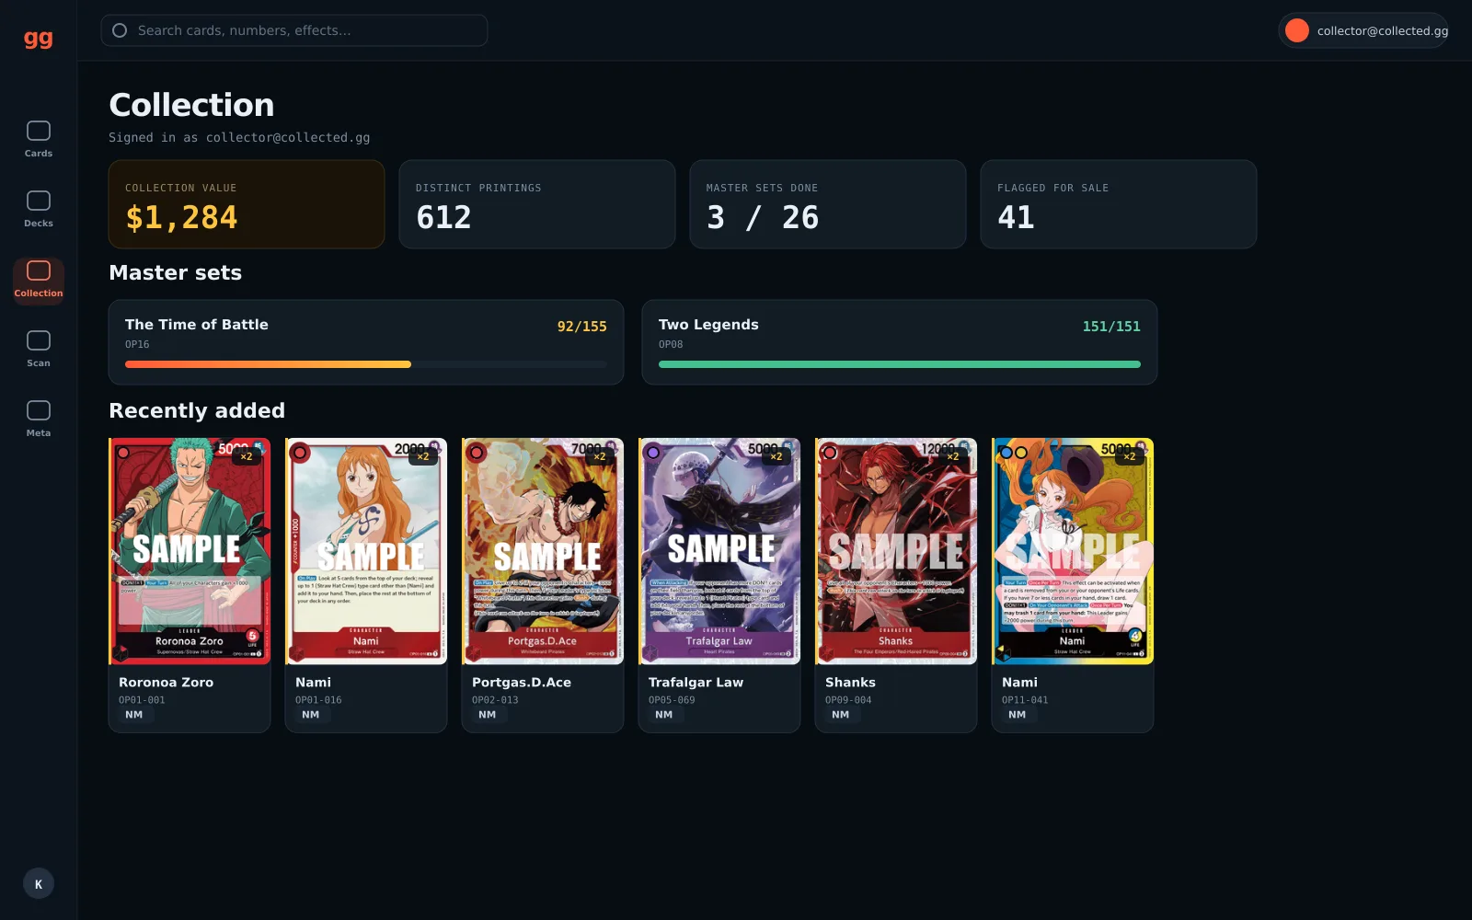Open the K user badge
Screen dimensions: 1472x920
coord(39,884)
